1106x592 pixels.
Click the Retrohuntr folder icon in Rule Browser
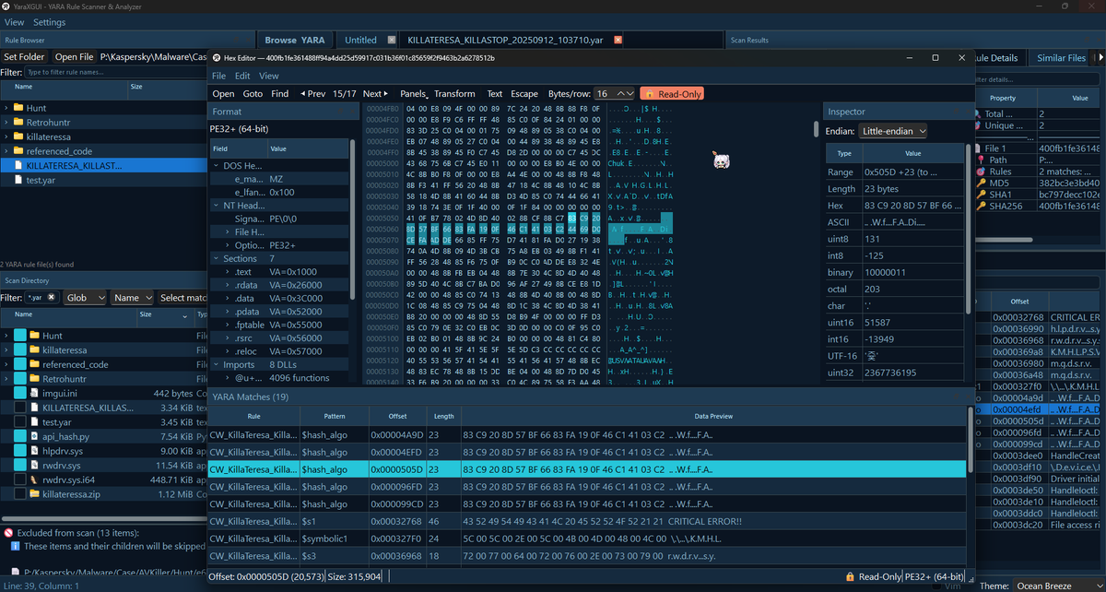tap(18, 122)
